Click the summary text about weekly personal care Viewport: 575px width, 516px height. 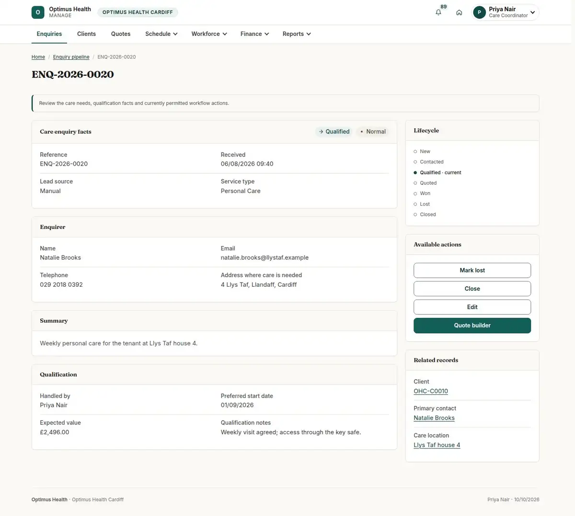click(x=119, y=343)
